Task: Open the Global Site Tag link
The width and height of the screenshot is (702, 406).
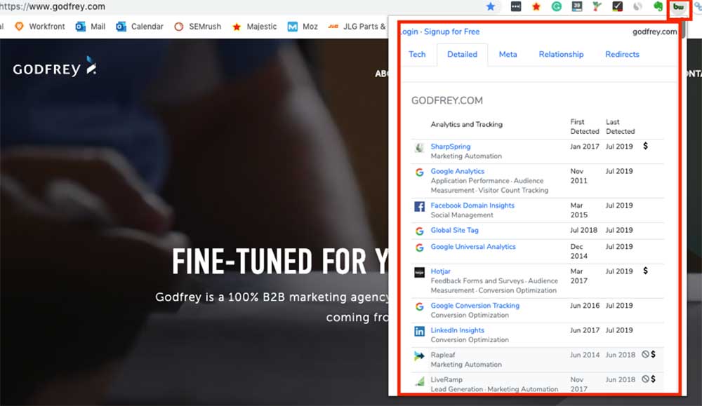Action: [454, 230]
